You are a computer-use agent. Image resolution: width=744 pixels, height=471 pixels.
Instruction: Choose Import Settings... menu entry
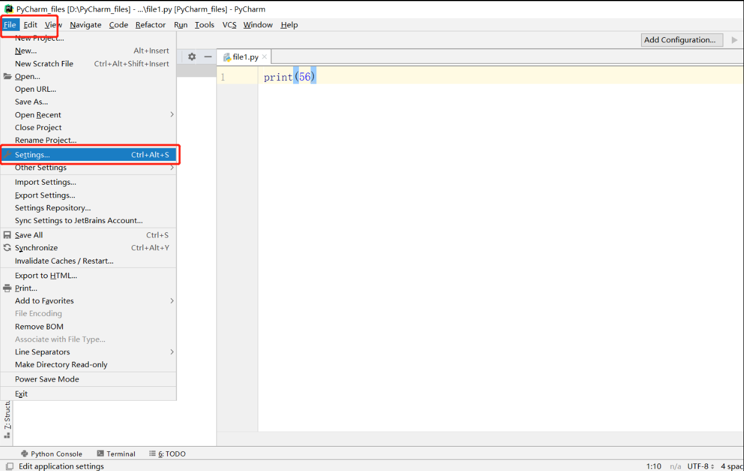[88, 182]
